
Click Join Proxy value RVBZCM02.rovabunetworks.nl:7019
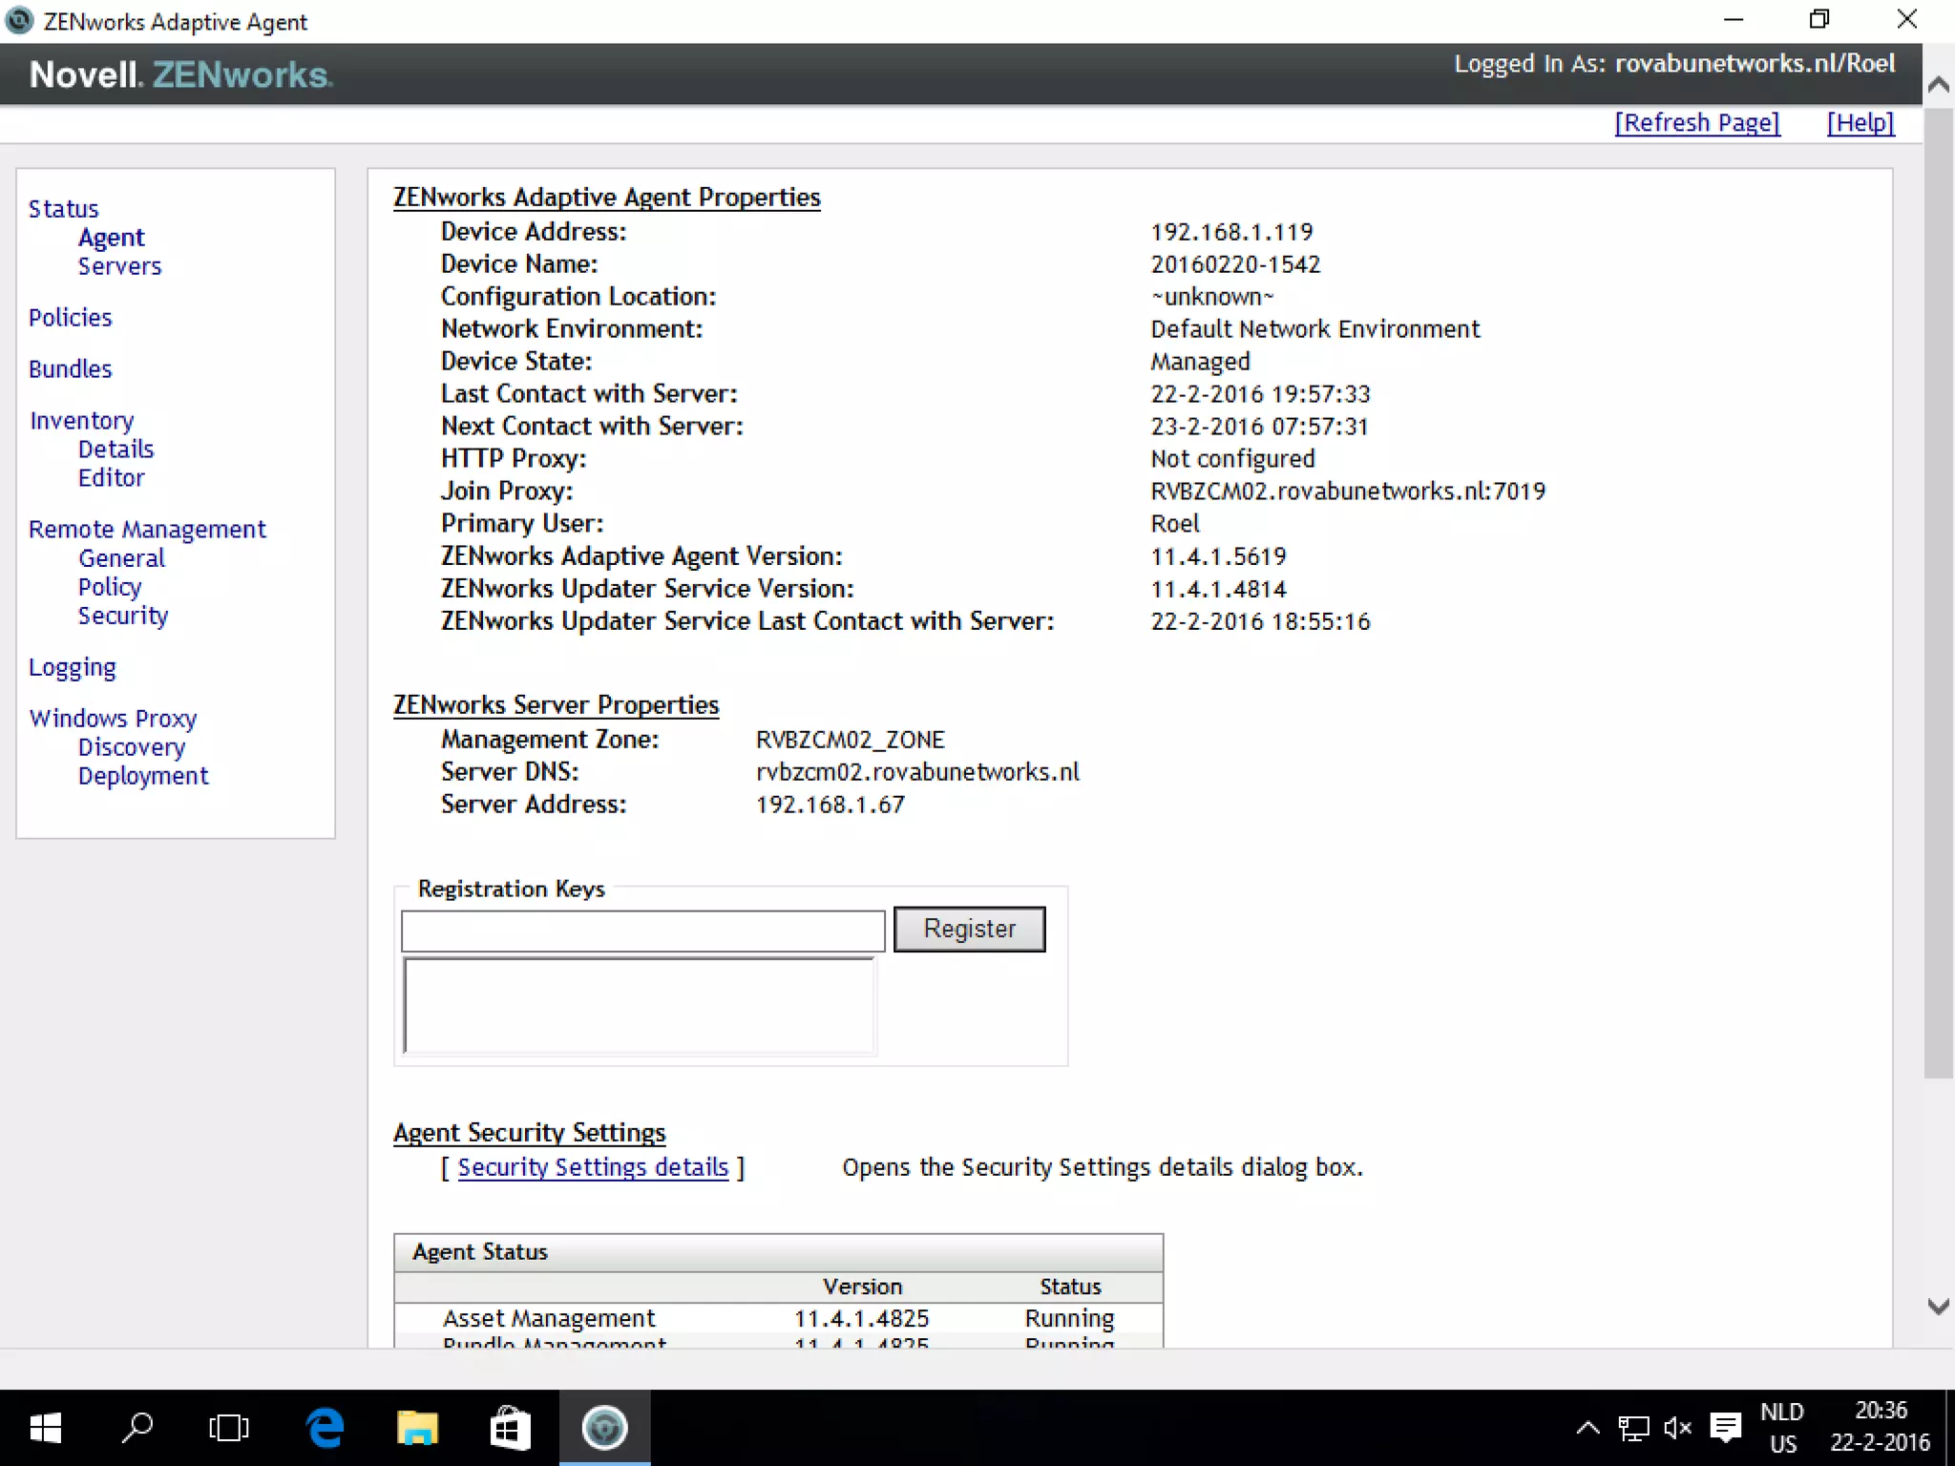[1347, 492]
